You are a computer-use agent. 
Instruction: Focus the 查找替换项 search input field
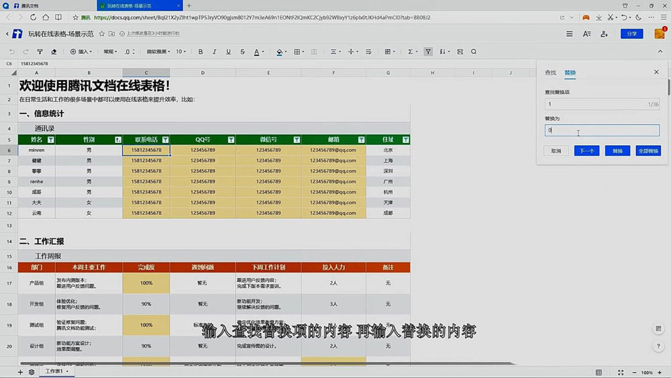click(x=602, y=104)
